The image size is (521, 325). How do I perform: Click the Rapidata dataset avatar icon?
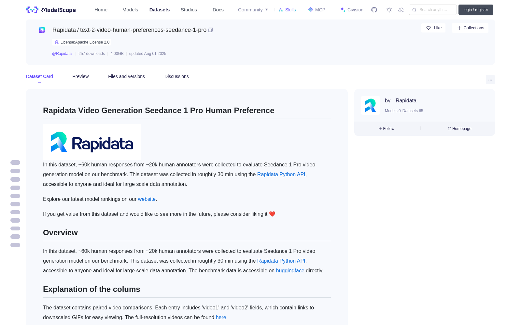click(42, 30)
